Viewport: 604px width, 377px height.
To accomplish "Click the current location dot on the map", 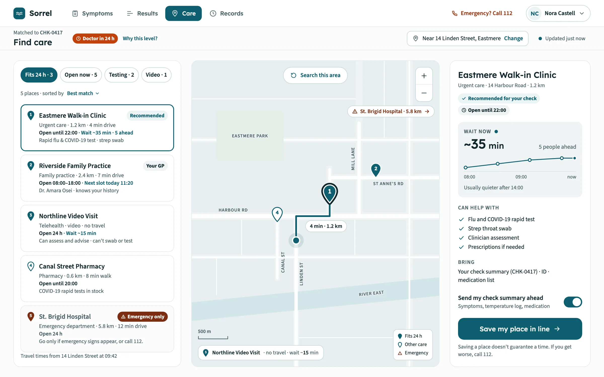I will point(296,241).
